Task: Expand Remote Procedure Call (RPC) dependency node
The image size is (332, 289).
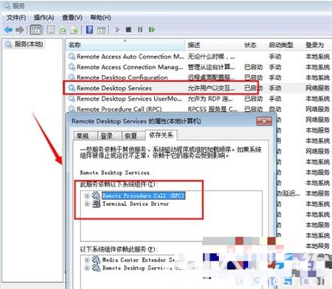Action: (86, 196)
